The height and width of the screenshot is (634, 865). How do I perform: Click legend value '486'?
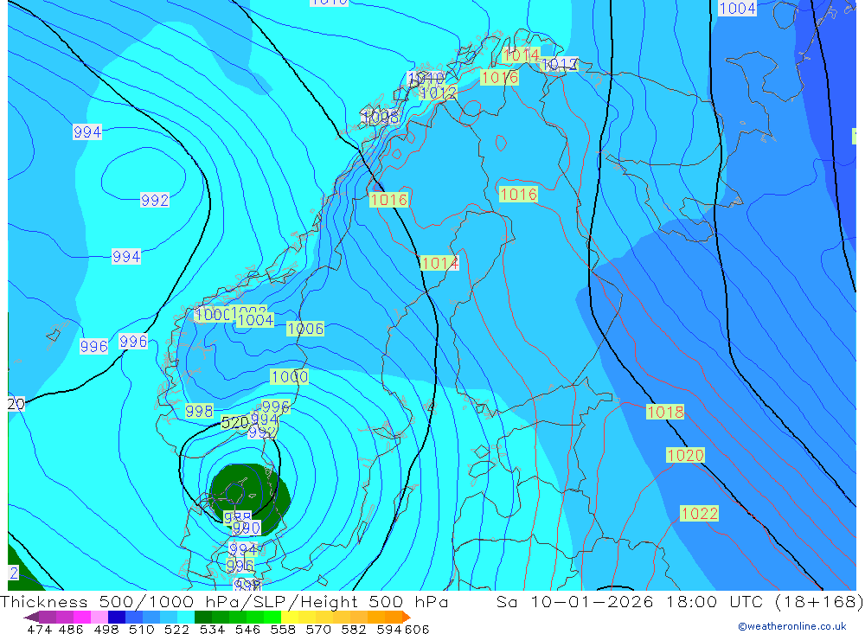[x=71, y=629]
